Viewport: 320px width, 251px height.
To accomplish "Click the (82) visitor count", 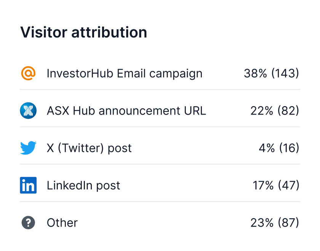I will 288,110.
